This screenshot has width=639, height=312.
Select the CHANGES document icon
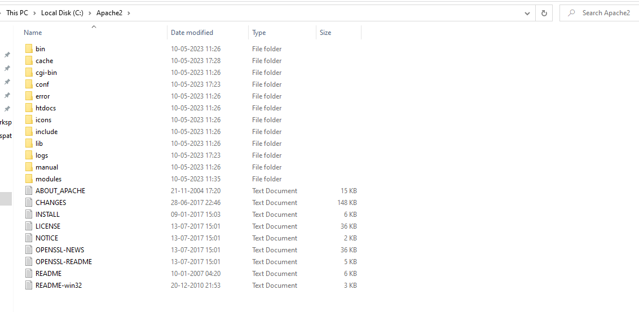click(x=29, y=202)
